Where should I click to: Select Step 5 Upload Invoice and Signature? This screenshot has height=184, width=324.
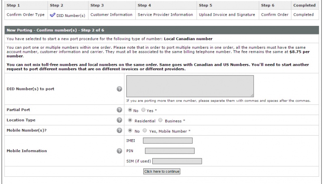pos(227,15)
